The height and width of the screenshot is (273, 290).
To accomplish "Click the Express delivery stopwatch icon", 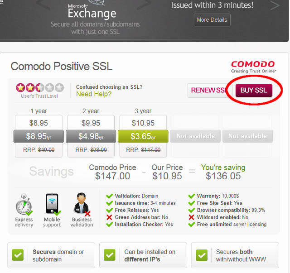I will tap(24, 205).
